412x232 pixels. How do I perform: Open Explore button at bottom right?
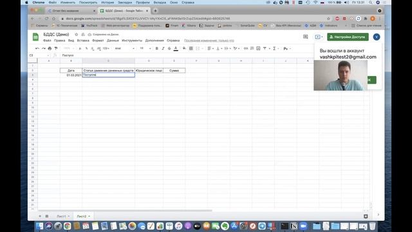click(x=366, y=217)
